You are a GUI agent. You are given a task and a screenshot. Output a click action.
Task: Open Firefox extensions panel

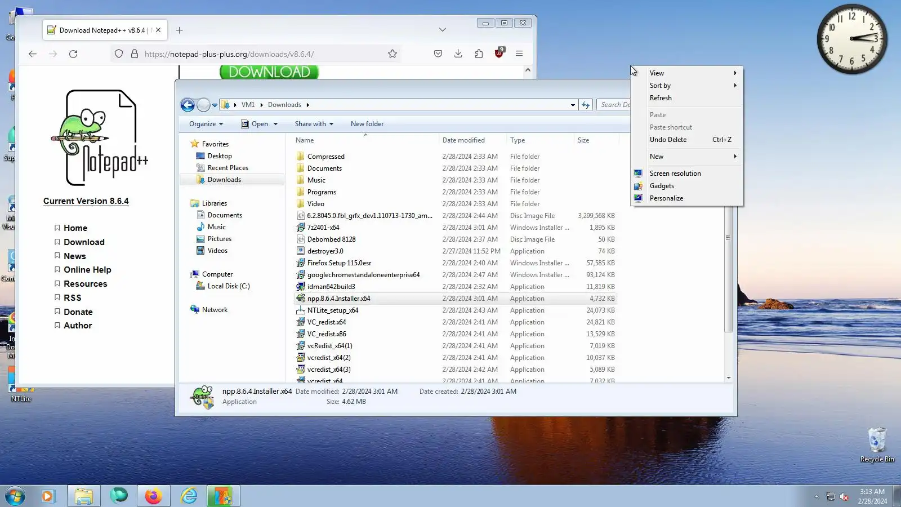click(x=479, y=54)
